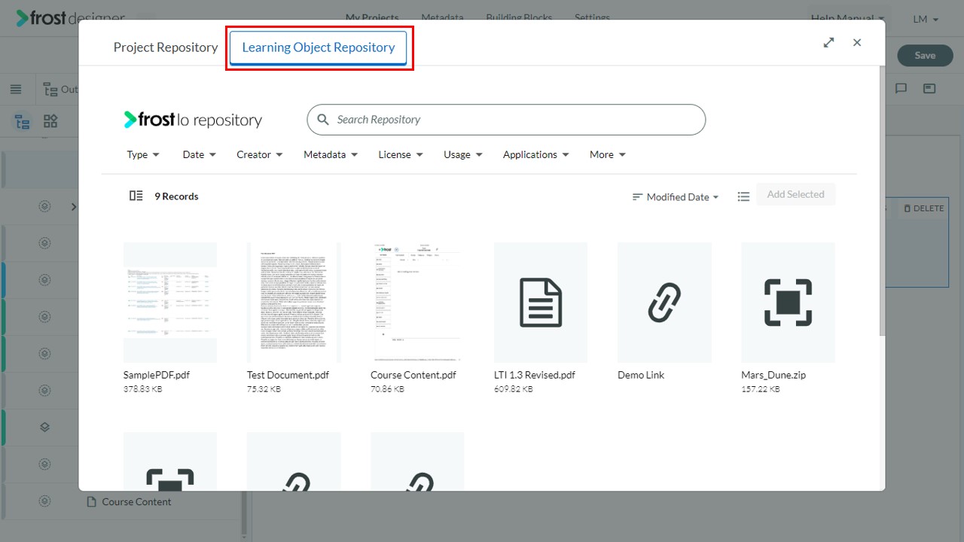The image size is (964, 542).
Task: Switch to list view icon
Action: (x=743, y=196)
